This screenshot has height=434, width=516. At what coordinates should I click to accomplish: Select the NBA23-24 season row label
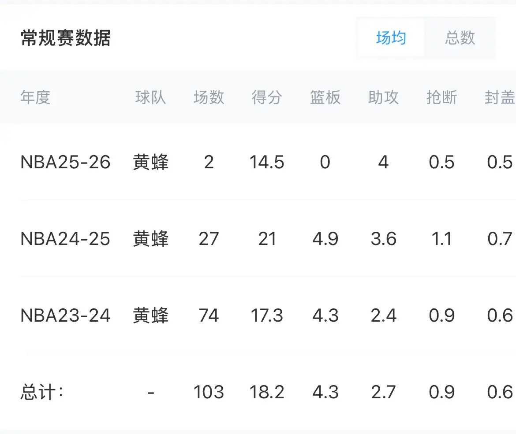click(65, 315)
